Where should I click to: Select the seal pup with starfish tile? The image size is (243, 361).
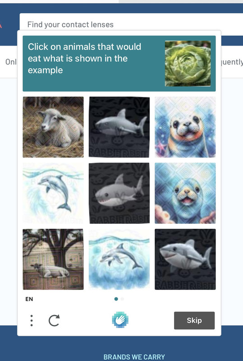point(185,127)
